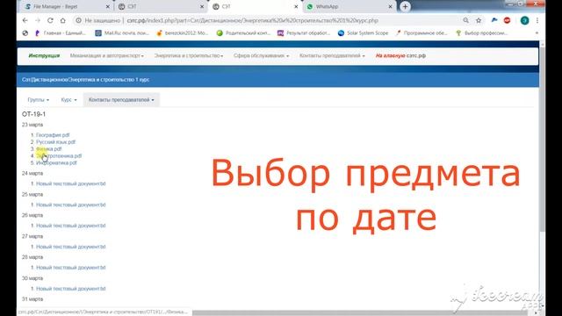Image resolution: width=562 pixels, height=316 pixels.
Task: Expand top Контакты преподавателей dropdown
Action: pos(332,55)
